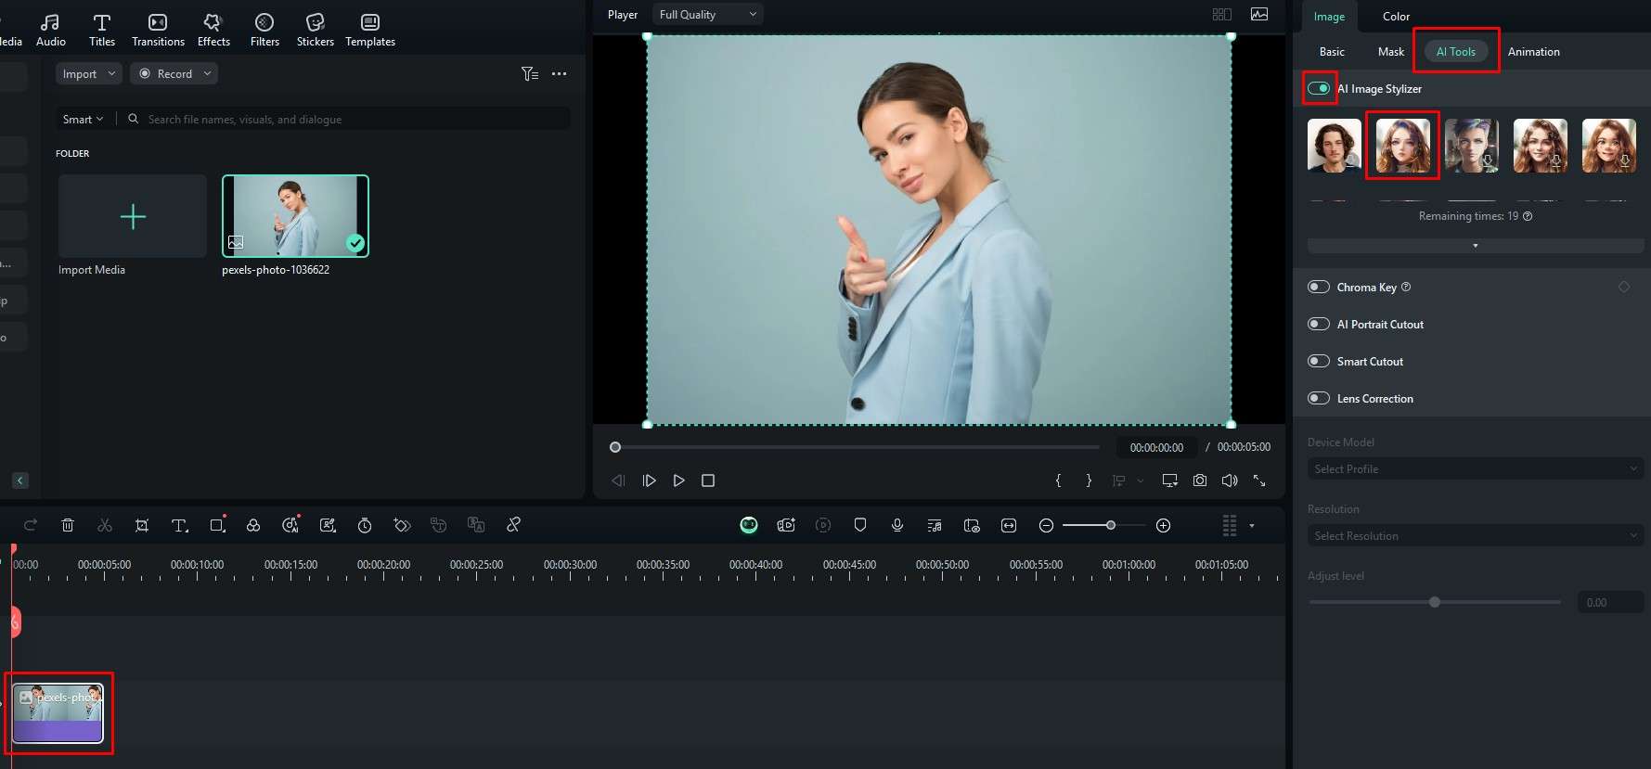Select the AI Tools sub-tab
Image resolution: width=1651 pixels, height=769 pixels.
(x=1455, y=52)
